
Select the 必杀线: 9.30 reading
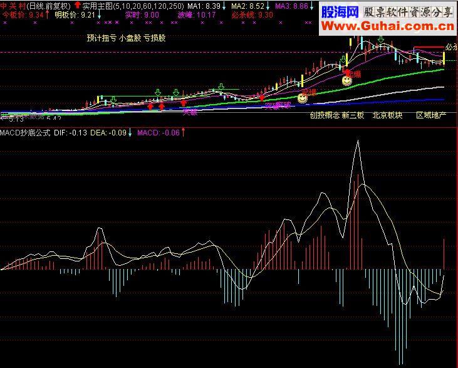pos(252,14)
